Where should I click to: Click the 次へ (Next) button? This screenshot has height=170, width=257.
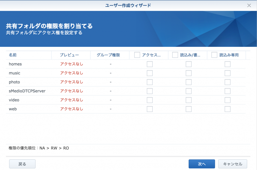(202, 164)
